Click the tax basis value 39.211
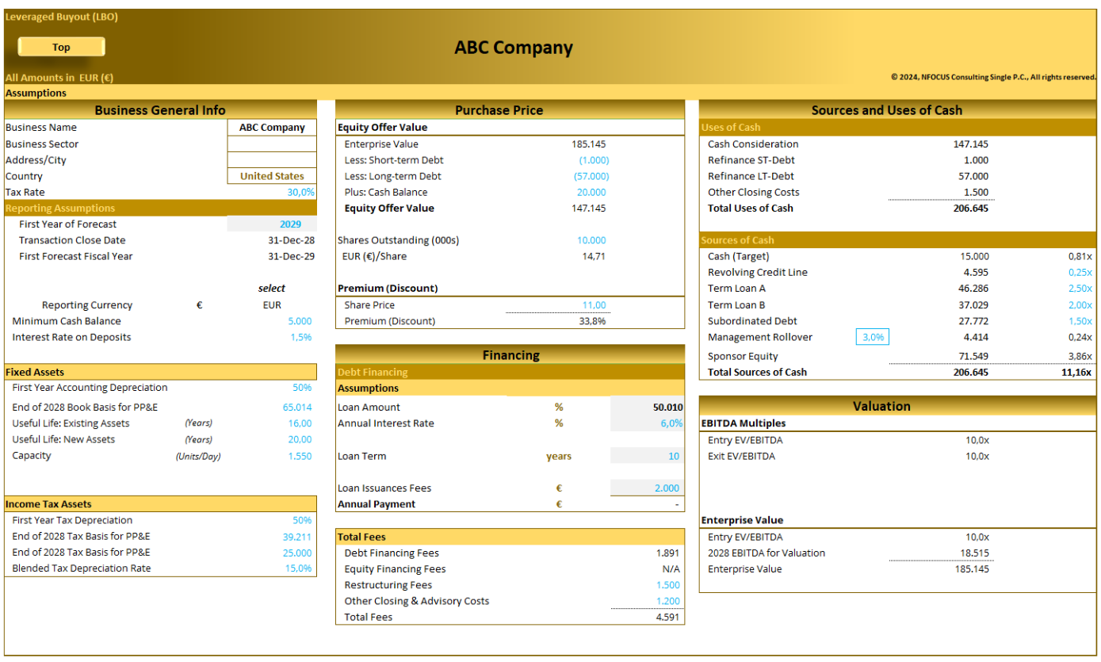The image size is (1101, 662). (x=297, y=537)
